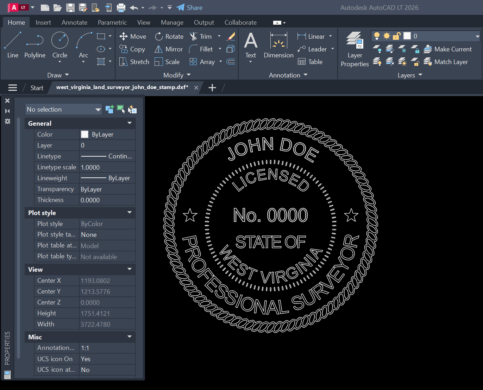Click the Share button
The image size is (483, 390).
point(189,7)
